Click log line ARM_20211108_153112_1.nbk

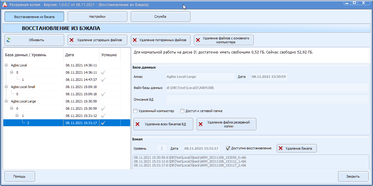click(x=190, y=161)
